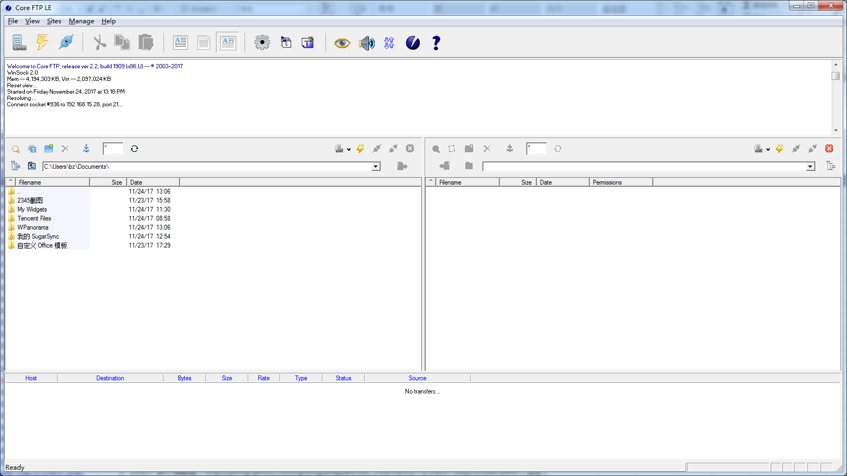The width and height of the screenshot is (847, 476).
Task: Click the Edit file plain document icon
Action: tap(204, 42)
